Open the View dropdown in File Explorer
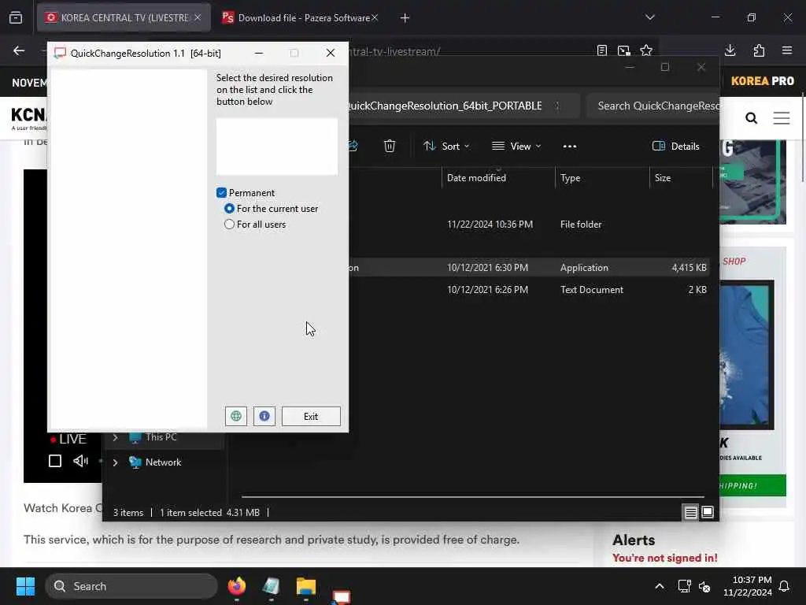Image resolution: width=806 pixels, height=605 pixels. pyautogui.click(x=516, y=146)
